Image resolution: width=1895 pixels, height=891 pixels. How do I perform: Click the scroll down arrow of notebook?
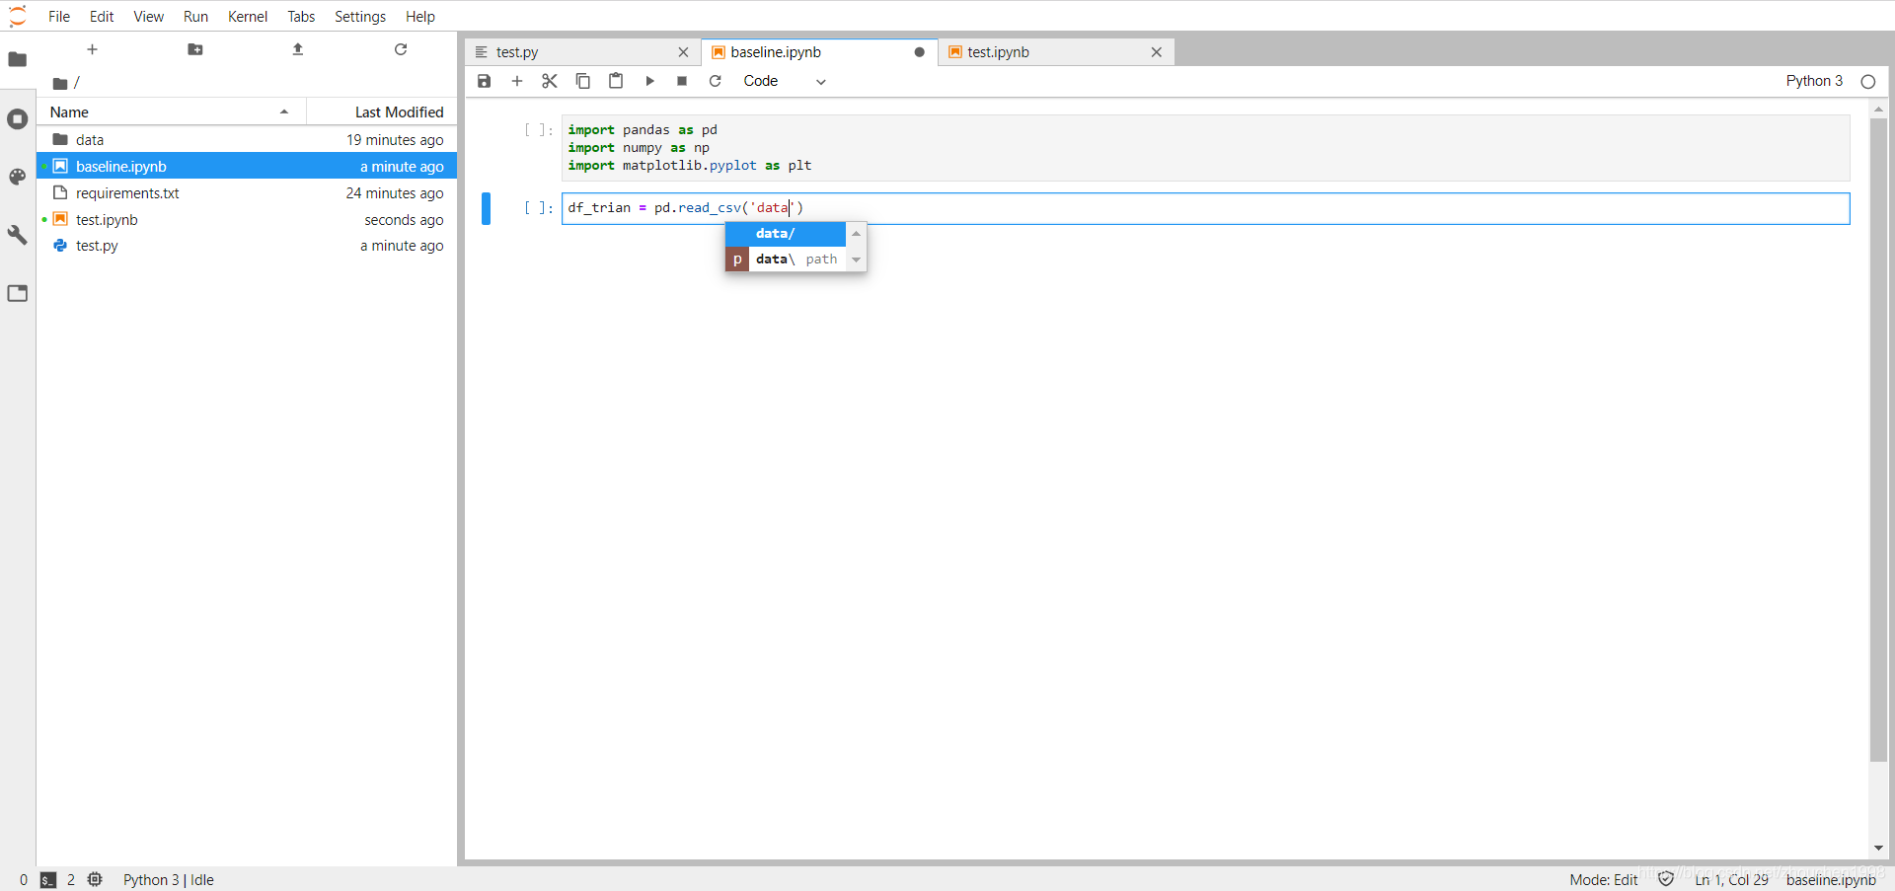1878,849
